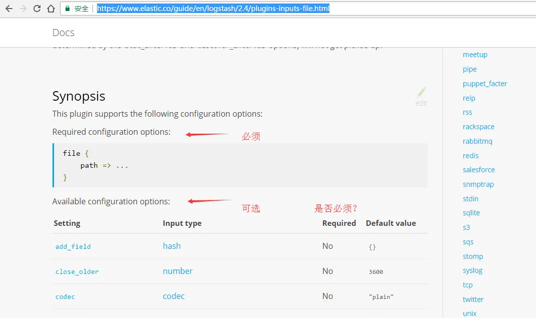The height and width of the screenshot is (318, 536).
Task: Click the Required column header
Action: coord(339,223)
